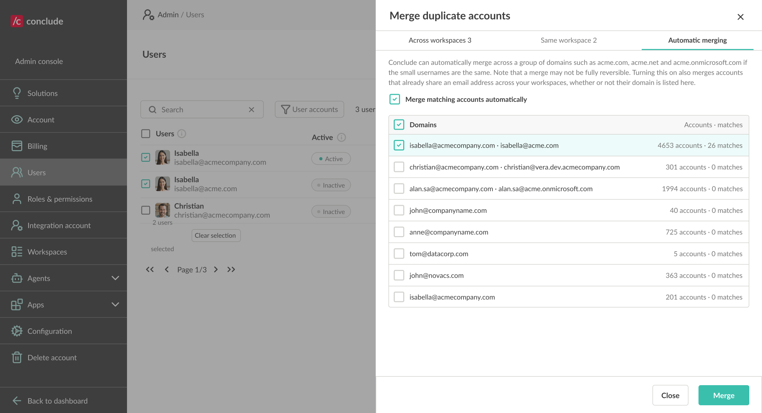Screen dimensions: 762x413
Task: Select the Automatic merging tab
Action: pyautogui.click(x=697, y=40)
